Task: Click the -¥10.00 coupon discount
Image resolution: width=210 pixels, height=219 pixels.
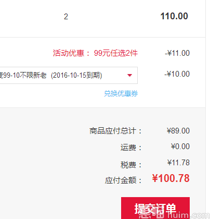Action: [177, 74]
